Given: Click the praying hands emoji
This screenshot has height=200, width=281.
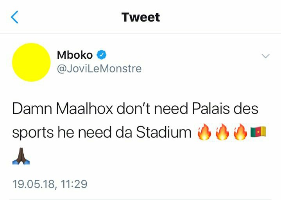Looking at the screenshot, I should (21, 157).
